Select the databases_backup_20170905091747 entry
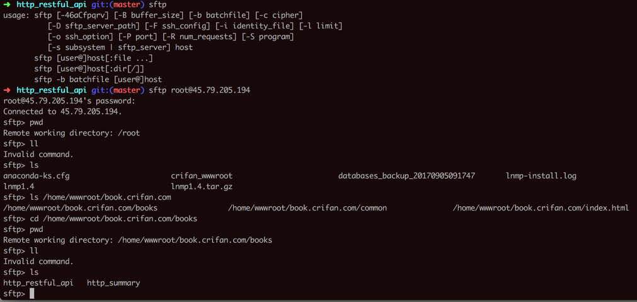Screen dimensions: 637x302 [x=406, y=176]
